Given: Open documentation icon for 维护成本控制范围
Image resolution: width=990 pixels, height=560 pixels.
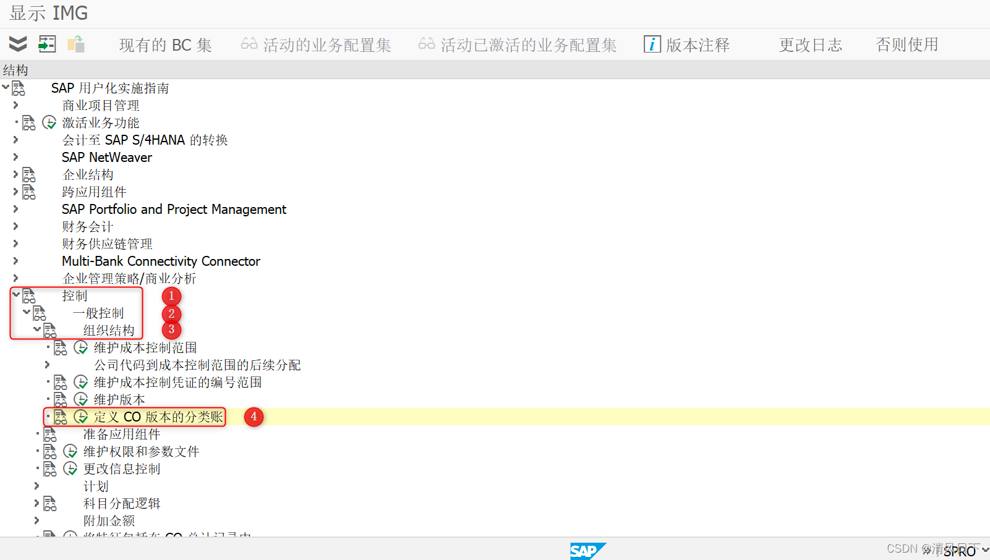Looking at the screenshot, I should (x=61, y=348).
